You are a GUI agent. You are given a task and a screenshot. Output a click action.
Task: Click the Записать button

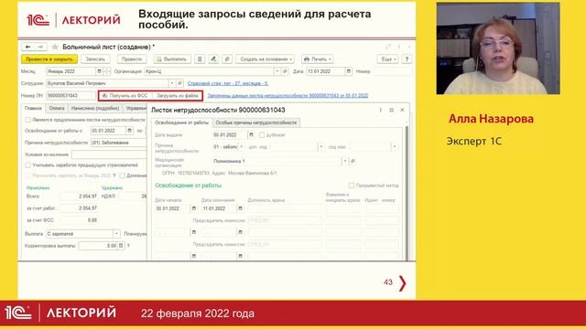click(x=95, y=58)
